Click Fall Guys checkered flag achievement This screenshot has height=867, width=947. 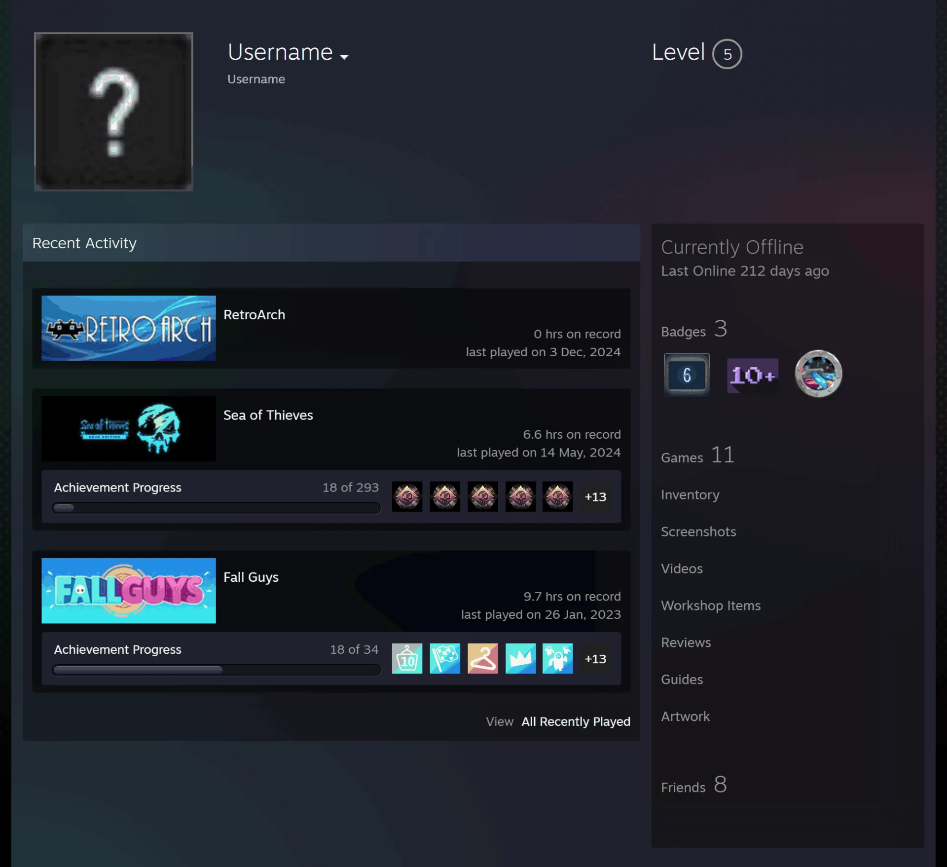coord(445,658)
